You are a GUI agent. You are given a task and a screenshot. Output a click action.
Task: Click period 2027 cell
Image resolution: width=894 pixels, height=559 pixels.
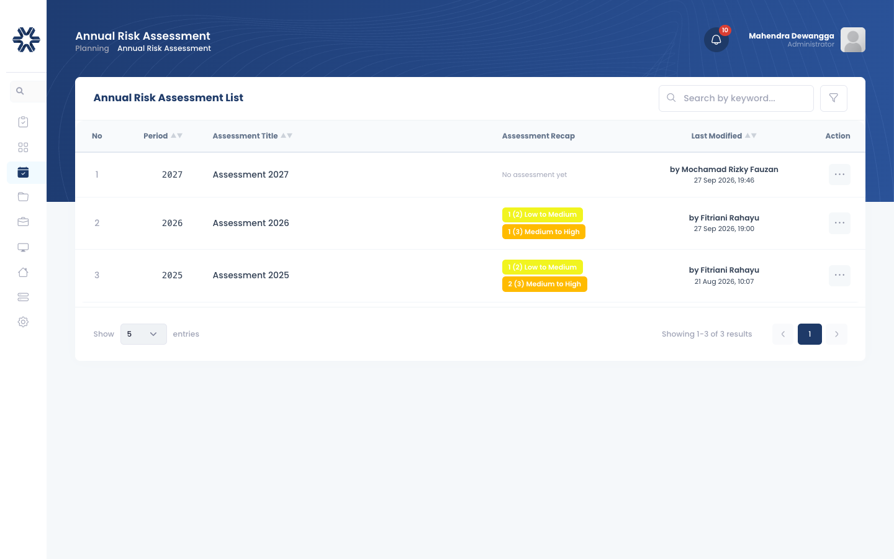172,175
